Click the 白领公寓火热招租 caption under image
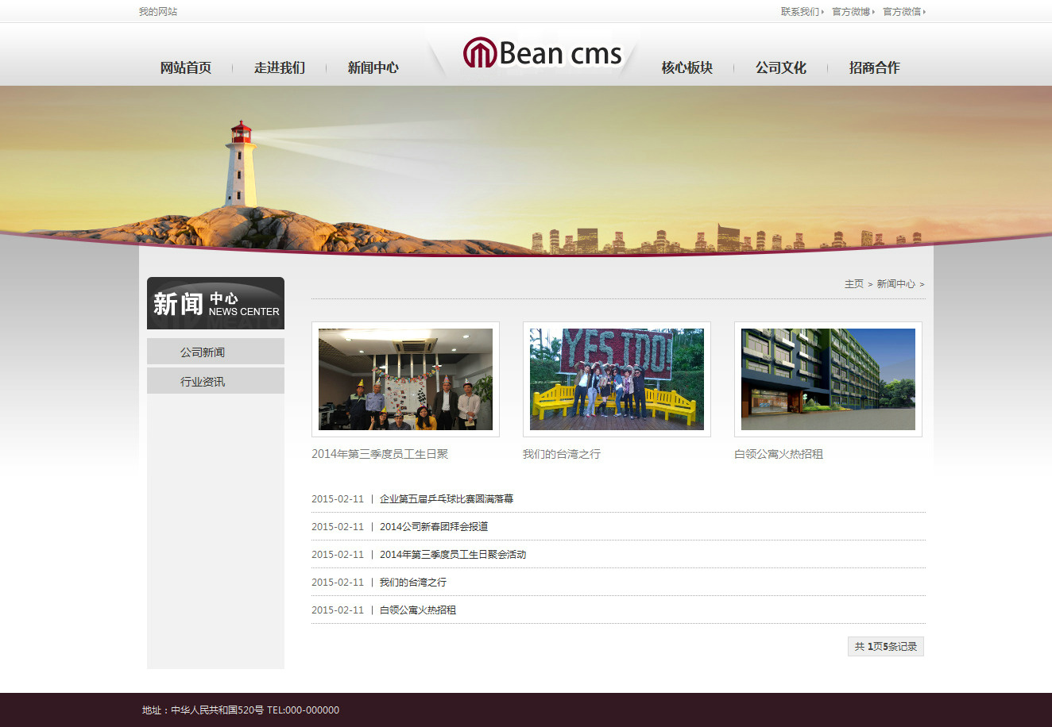This screenshot has height=727, width=1052. pos(779,454)
